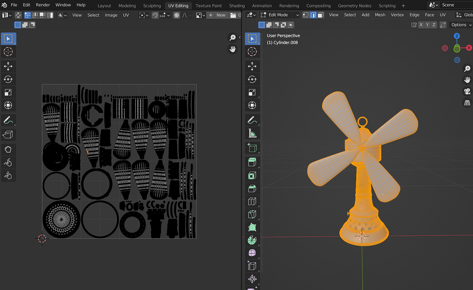473x290 pixels.
Task: Open the image browse dropdown
Action: pos(200,15)
